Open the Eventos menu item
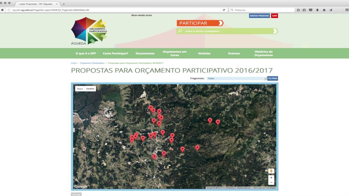 tap(234, 53)
